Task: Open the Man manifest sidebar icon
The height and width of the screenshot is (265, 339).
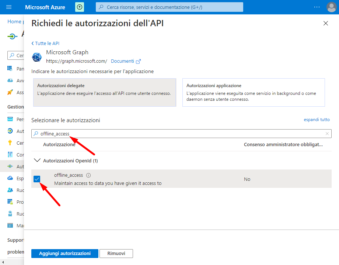Action: tap(10, 226)
